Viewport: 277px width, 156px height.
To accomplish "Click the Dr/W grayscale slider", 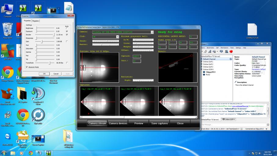I will (x=143, y=40).
